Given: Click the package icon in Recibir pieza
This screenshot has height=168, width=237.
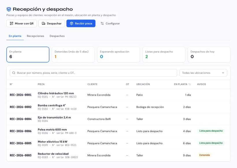Looking at the screenshot, I should (x=71, y=23).
